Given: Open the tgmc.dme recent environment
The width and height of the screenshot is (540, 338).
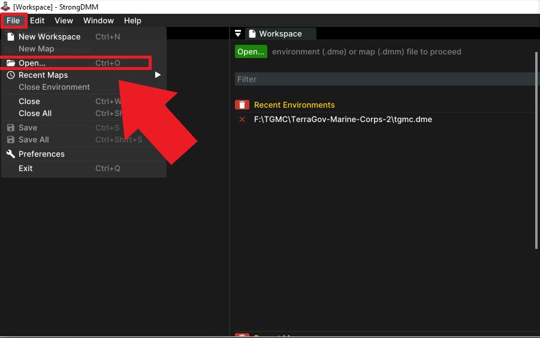Looking at the screenshot, I should [x=343, y=119].
